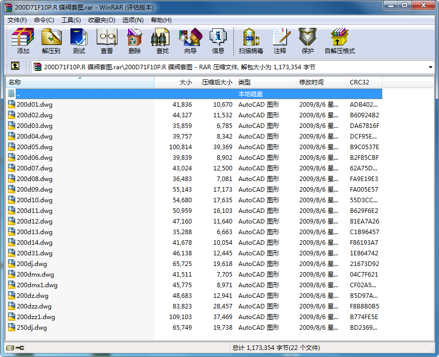
Task: Click the SFX (自解压格式) icon
Action: 340,41
